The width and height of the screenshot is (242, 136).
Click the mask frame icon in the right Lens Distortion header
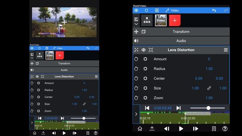pyautogui.click(x=151, y=50)
